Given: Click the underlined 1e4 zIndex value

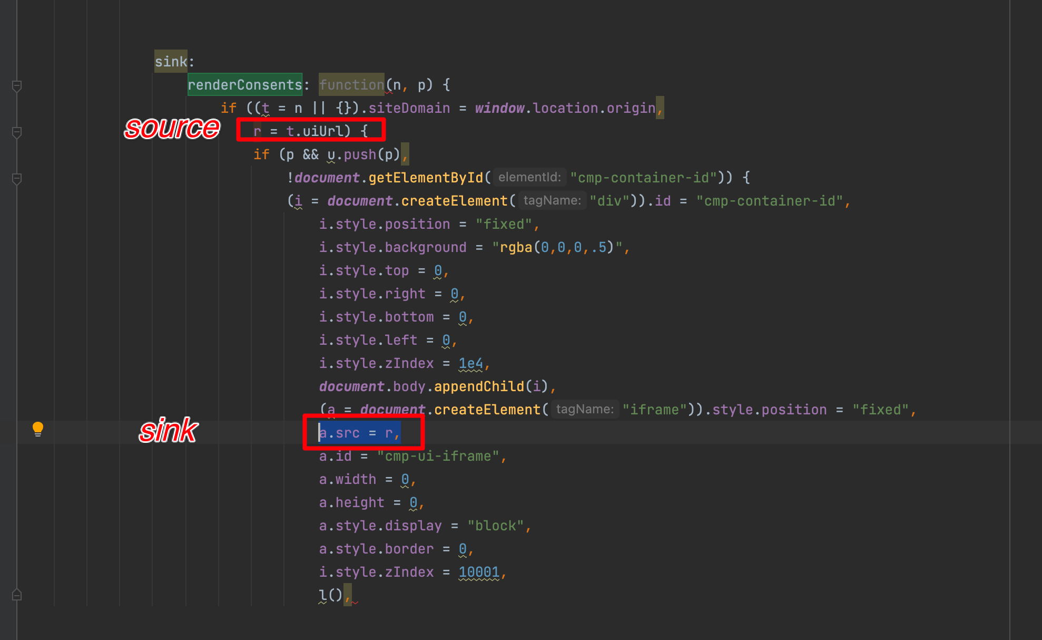Looking at the screenshot, I should coord(470,363).
